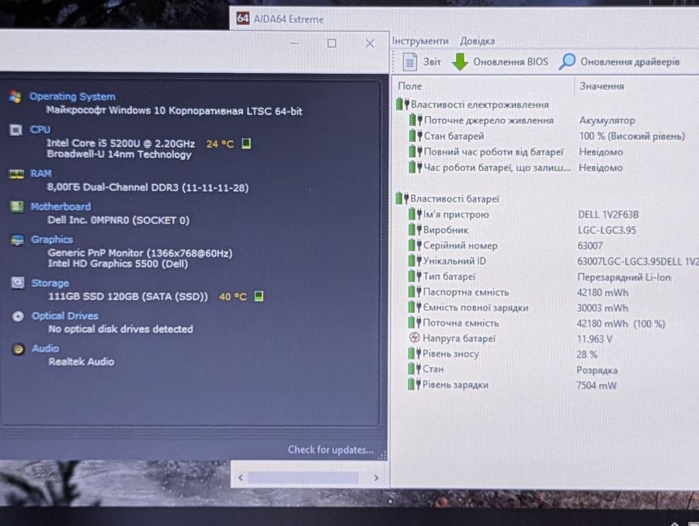Click the Motherboard icon

tap(17, 207)
